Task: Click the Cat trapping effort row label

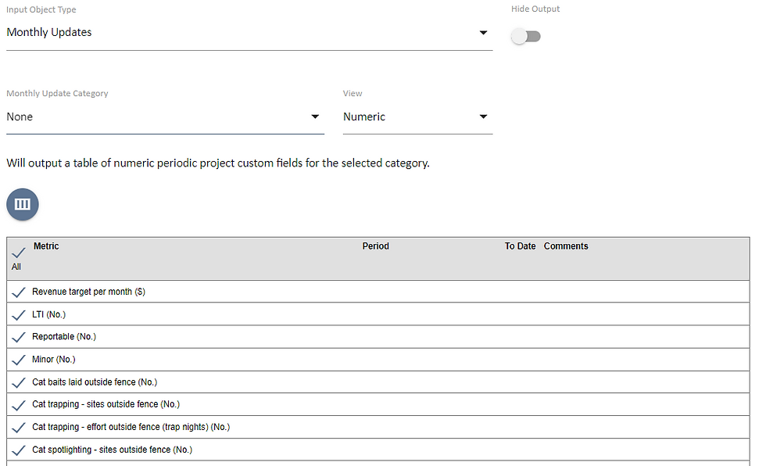Action: click(131, 428)
